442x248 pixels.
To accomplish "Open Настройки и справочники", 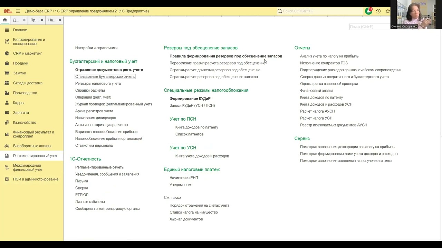I will (96, 48).
